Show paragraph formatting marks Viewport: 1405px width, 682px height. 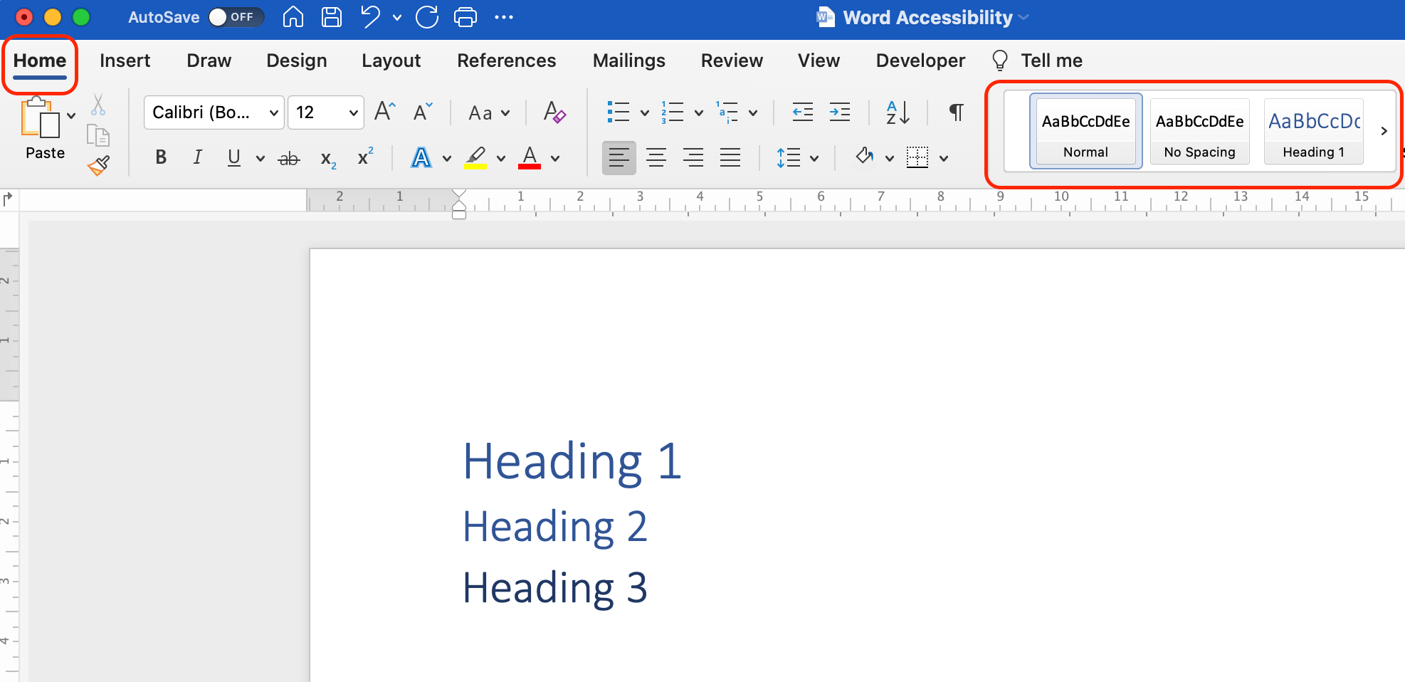(955, 112)
